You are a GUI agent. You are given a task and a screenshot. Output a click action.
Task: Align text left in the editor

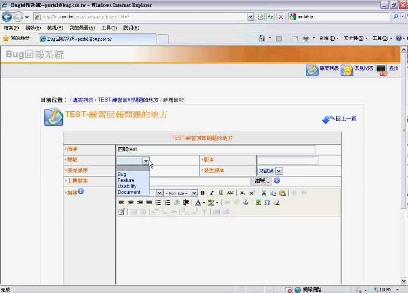[121, 202]
